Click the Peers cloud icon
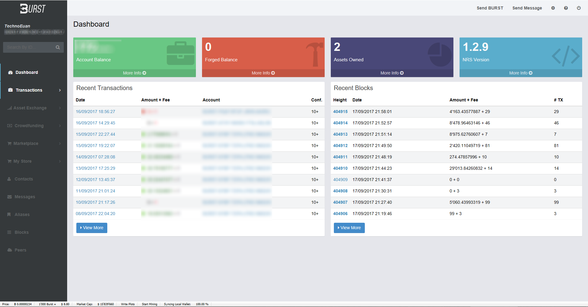Screen dimensions: 588x307 (10, 250)
